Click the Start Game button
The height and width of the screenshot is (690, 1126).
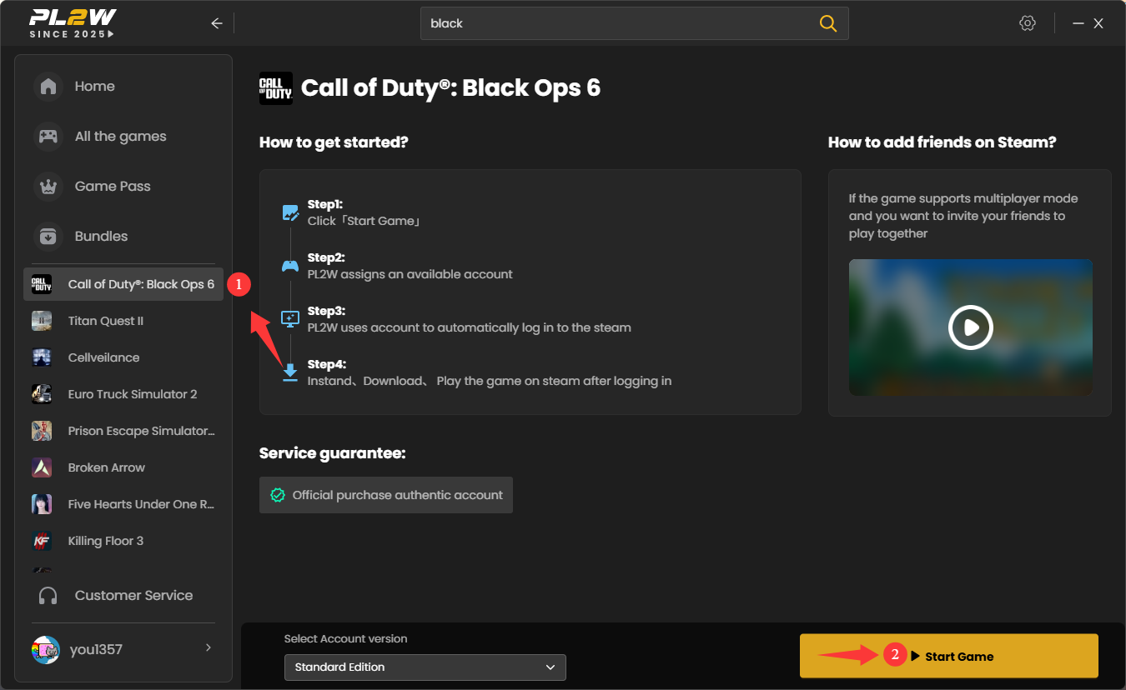(949, 657)
